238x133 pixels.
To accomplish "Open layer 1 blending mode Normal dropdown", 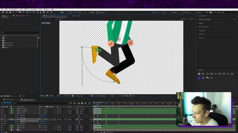I will point(60,109).
